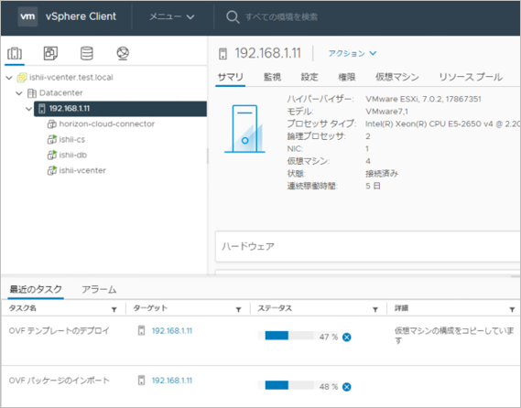Screen dimensions: 521x408
Task: Switch to the 設定 tab
Action: click(309, 77)
